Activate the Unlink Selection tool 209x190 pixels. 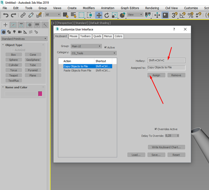click(x=31, y=15)
